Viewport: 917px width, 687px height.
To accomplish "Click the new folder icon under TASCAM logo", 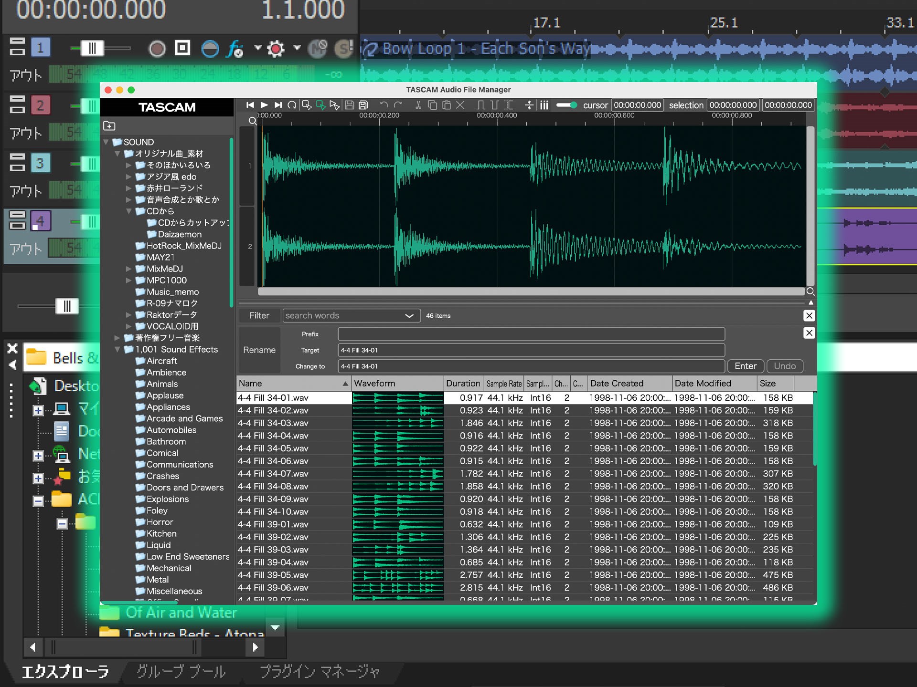I will point(109,126).
